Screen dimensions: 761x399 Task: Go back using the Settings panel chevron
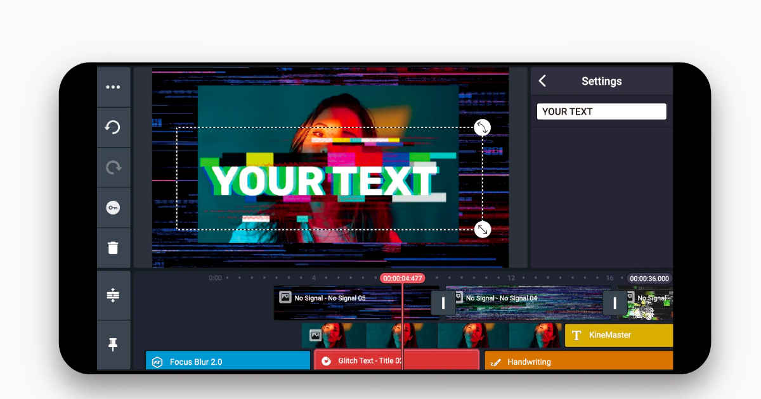click(543, 81)
